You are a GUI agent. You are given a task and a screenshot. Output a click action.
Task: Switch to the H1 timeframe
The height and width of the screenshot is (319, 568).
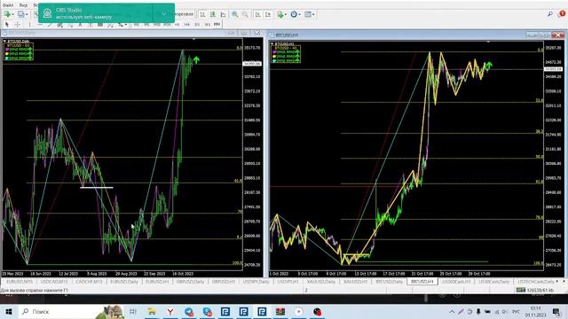177,25
